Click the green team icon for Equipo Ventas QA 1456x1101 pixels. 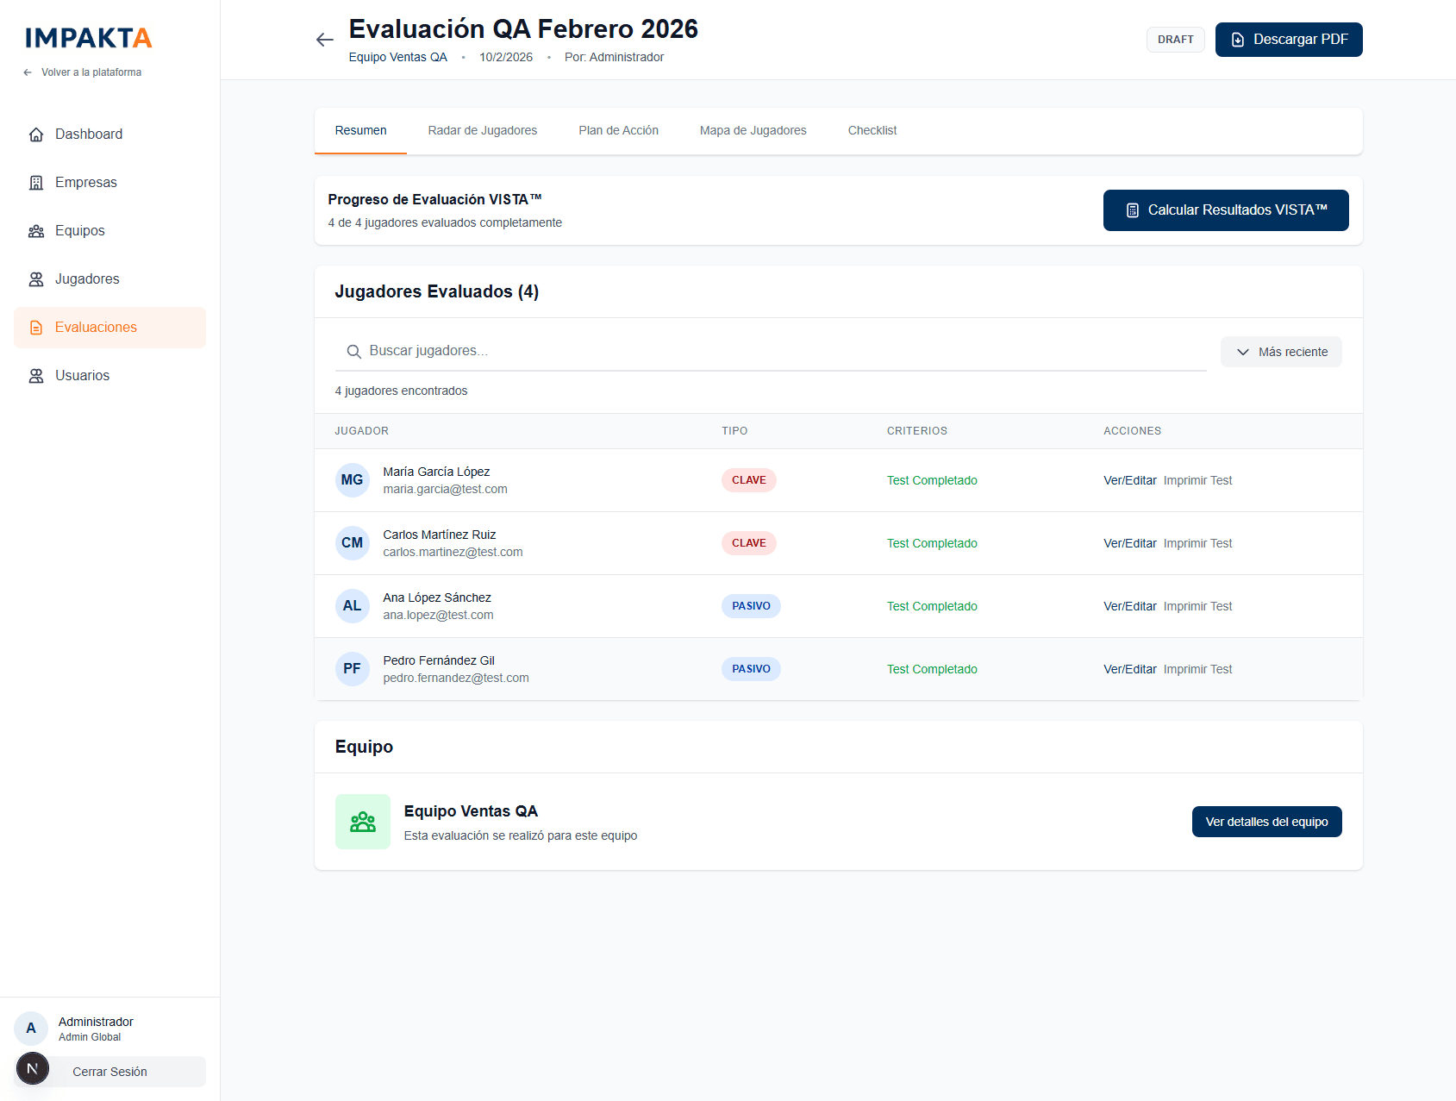(362, 822)
